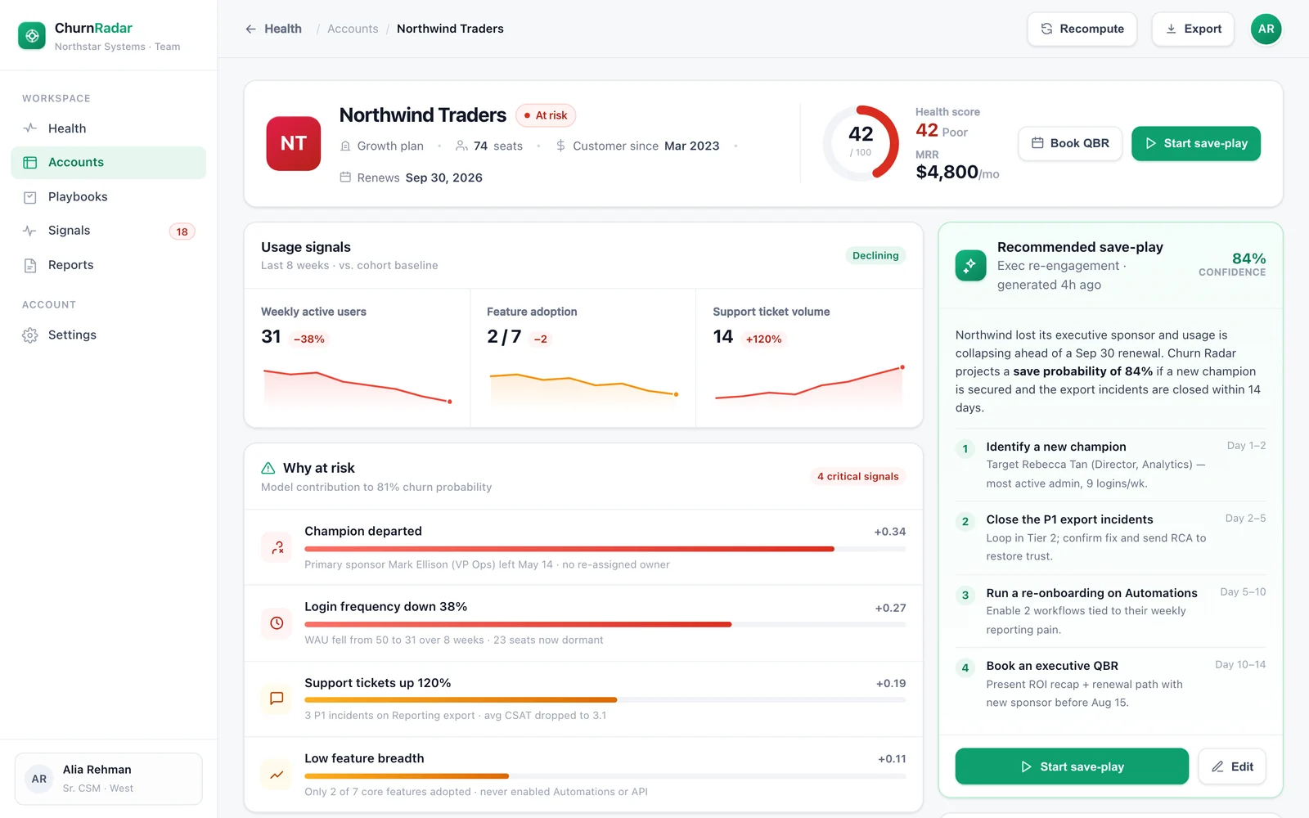Click the Low feature breadth bar
1309x818 pixels.
(x=605, y=775)
